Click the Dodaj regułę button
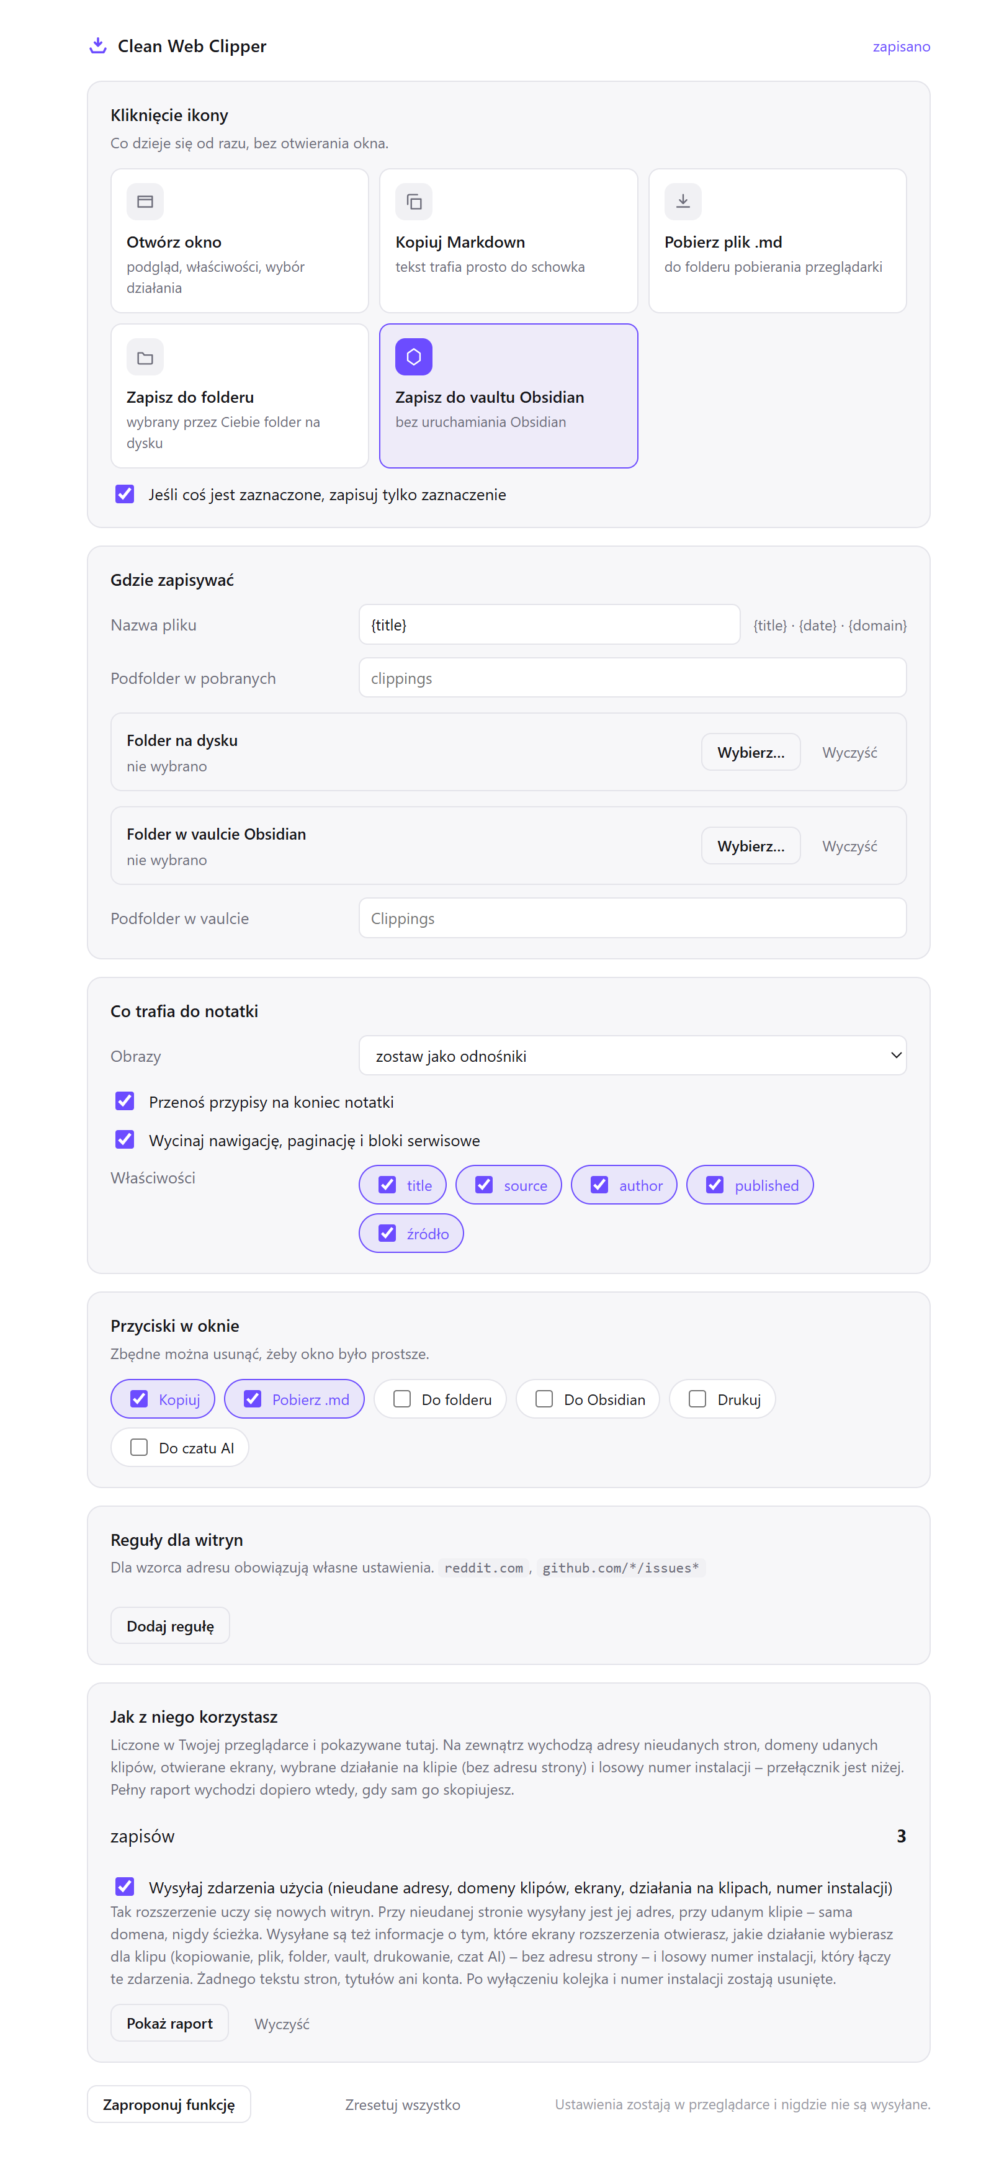This screenshot has height=2172, width=999. (169, 1625)
